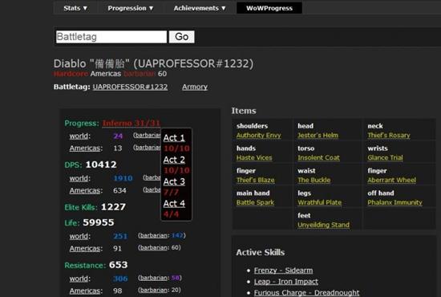This screenshot has height=297, width=441.
Task: Open the Leap - Iron Impact skill link
Action: pyautogui.click(x=286, y=282)
